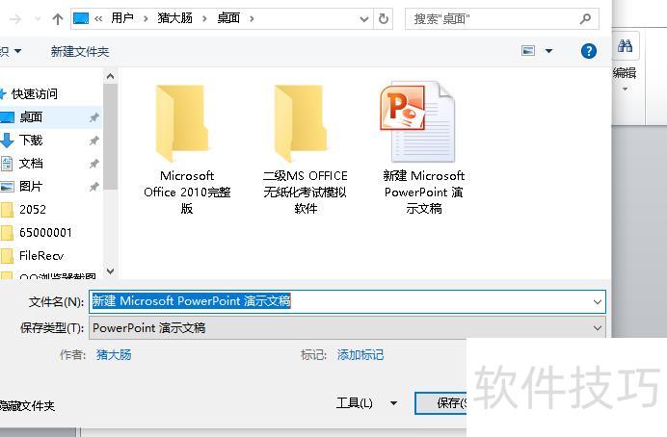
Task: Open the file name dropdown arrow
Action: tap(598, 302)
